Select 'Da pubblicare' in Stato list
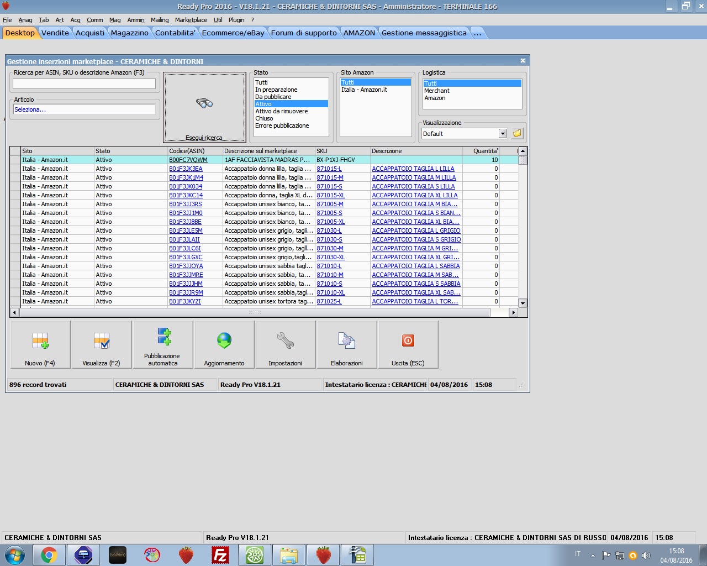Viewport: 707px width, 566px height. click(x=273, y=97)
